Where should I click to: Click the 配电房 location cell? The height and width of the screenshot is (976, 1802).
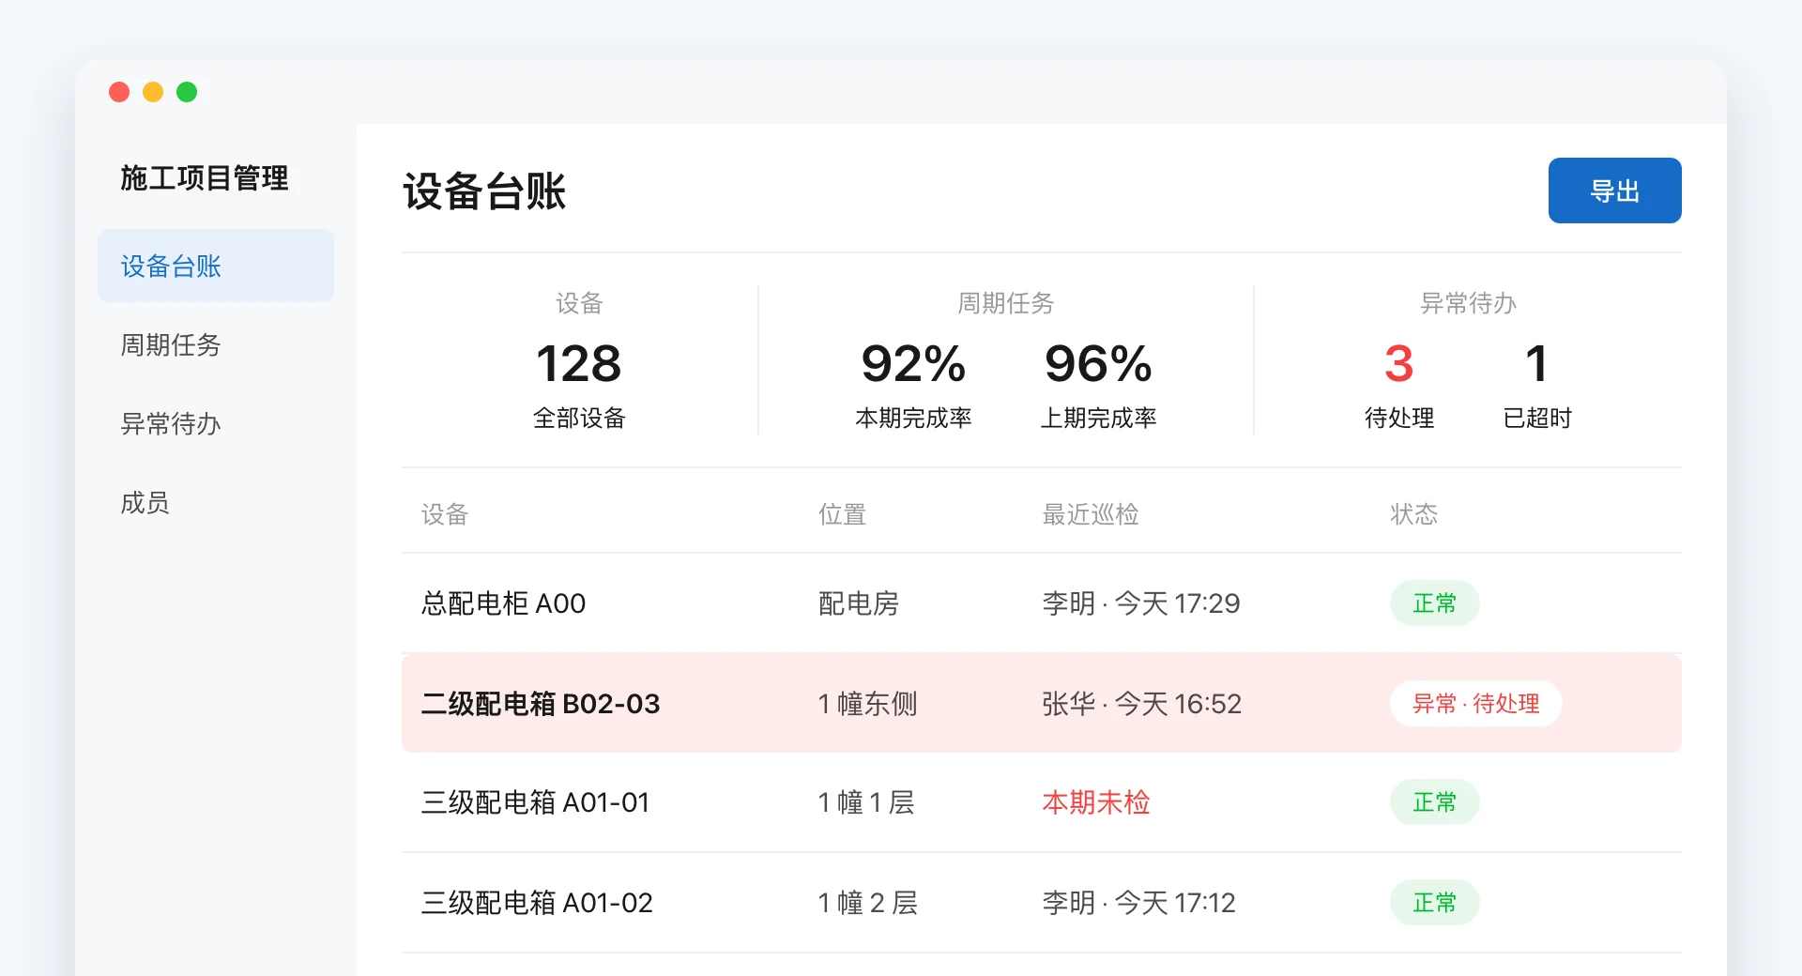point(859,602)
